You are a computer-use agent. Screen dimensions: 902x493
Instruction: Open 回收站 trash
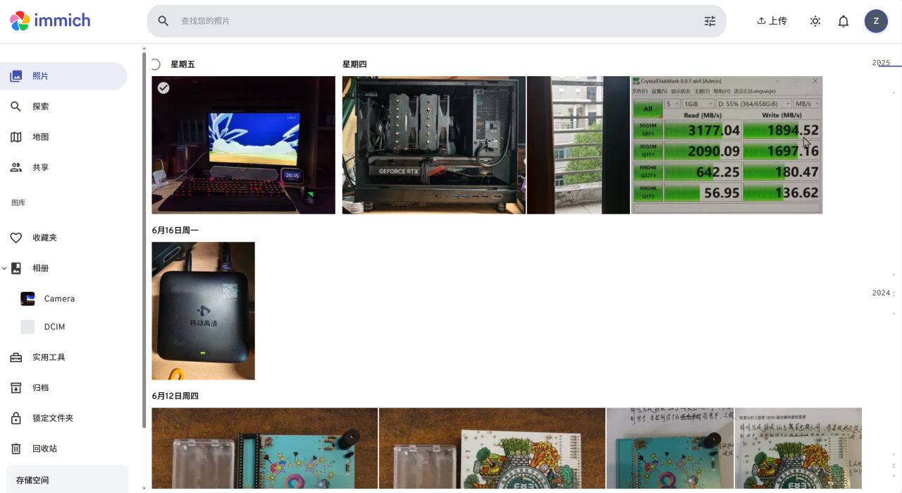(63, 449)
